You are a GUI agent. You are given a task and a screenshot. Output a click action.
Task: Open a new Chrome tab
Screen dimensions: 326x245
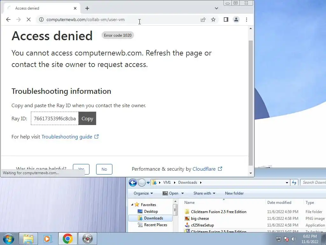pos(87,8)
